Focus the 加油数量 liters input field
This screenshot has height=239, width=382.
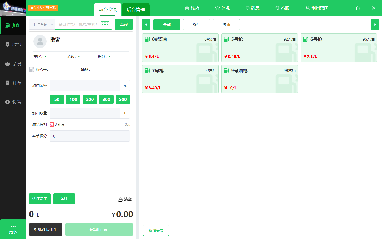[x=85, y=113]
